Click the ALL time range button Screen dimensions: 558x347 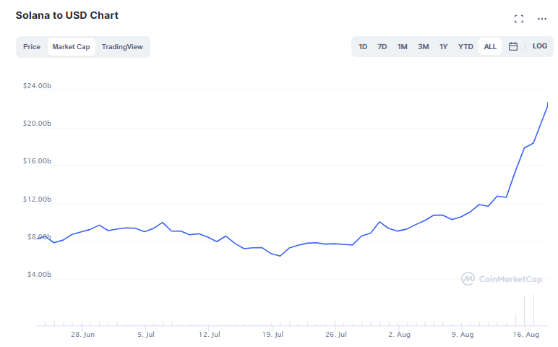click(490, 47)
